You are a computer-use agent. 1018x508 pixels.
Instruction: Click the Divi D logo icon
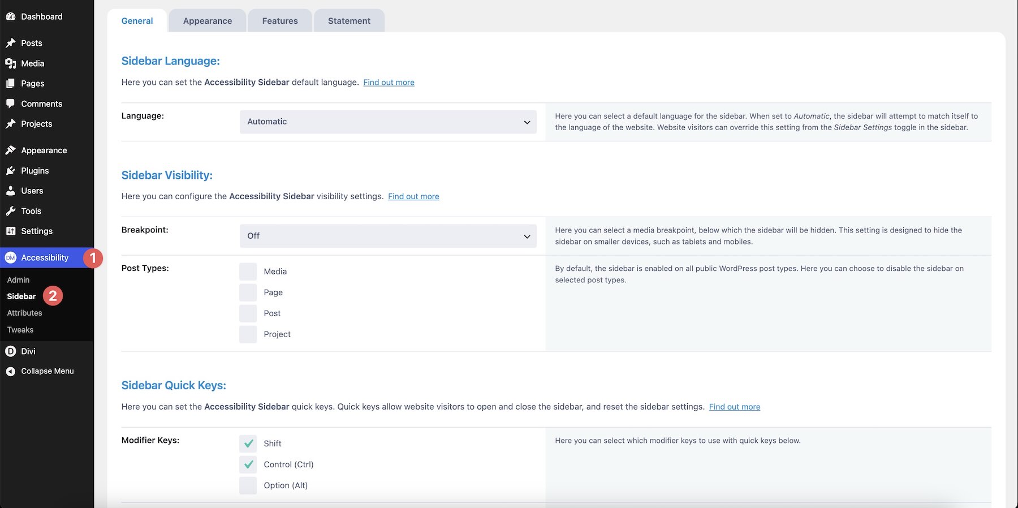[x=11, y=351]
